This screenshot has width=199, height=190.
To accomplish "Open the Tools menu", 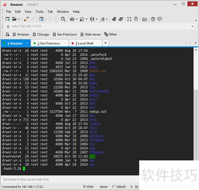I will pyautogui.click(x=39, y=11).
